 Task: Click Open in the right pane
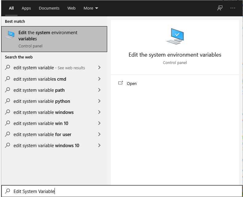(132, 83)
